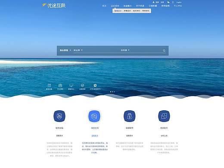Click the 优途互联 logo
The height and width of the screenshot is (168, 224).
54,6
